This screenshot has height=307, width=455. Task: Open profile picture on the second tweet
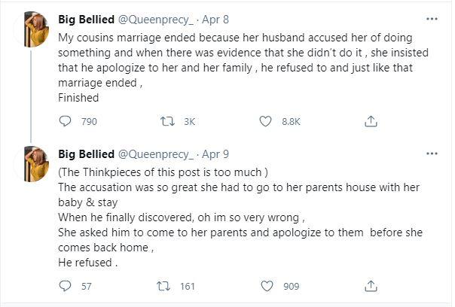click(35, 165)
